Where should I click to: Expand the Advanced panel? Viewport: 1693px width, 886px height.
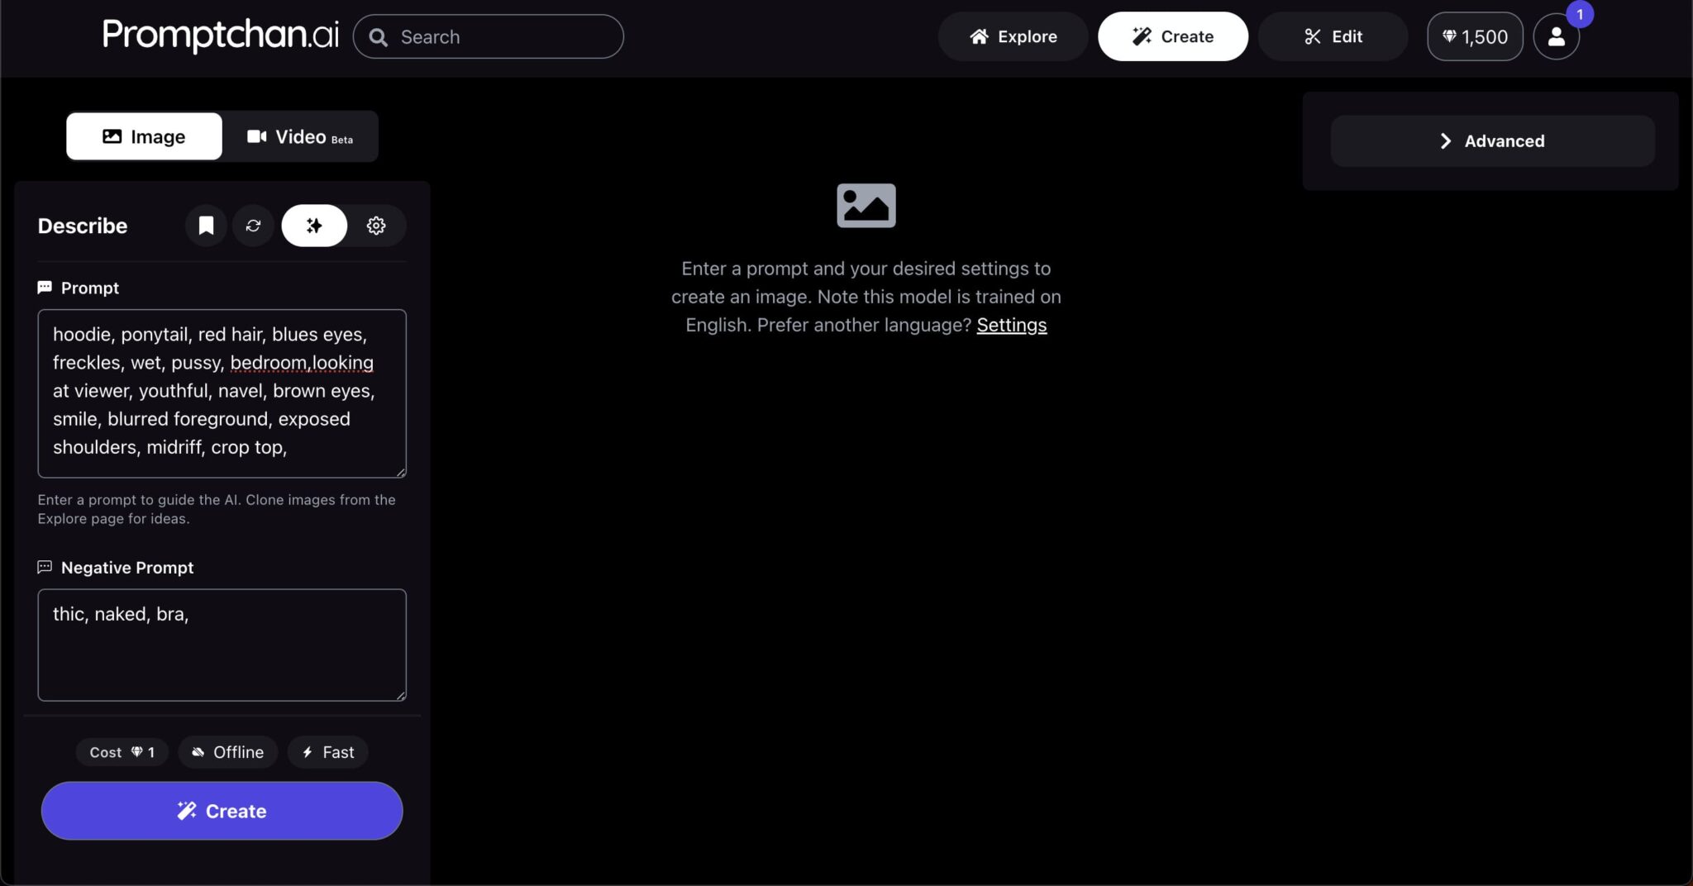(x=1492, y=141)
